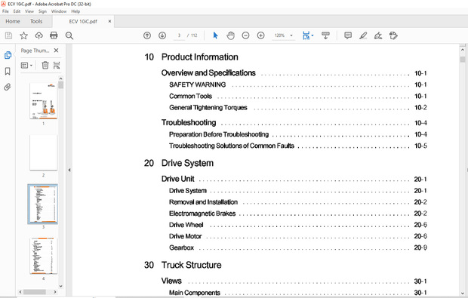
Task: Switch to the Tools tab
Action: [36, 21]
